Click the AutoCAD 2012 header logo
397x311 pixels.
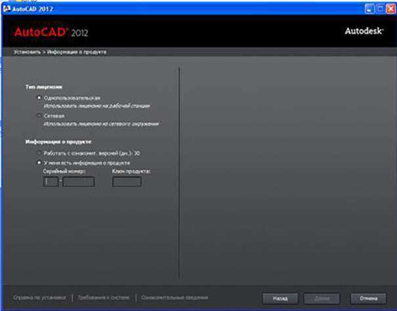click(51, 32)
